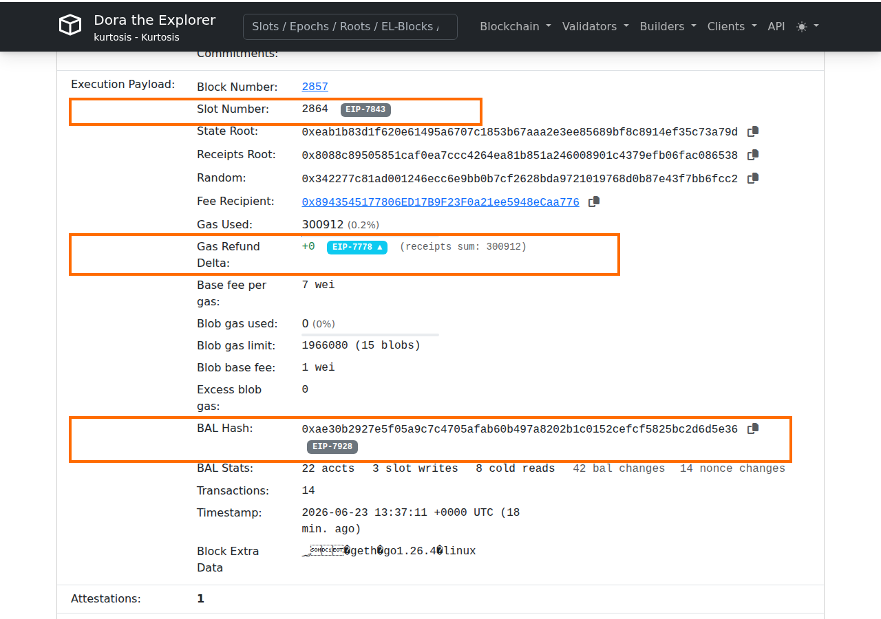Viewport: 881px width, 619px height.
Task: Click the gas used value 300912
Action: pyautogui.click(x=323, y=224)
